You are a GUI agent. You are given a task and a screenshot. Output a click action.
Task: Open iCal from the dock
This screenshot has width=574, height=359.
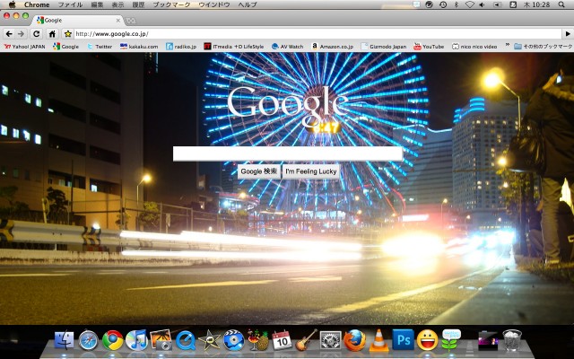click(x=282, y=340)
